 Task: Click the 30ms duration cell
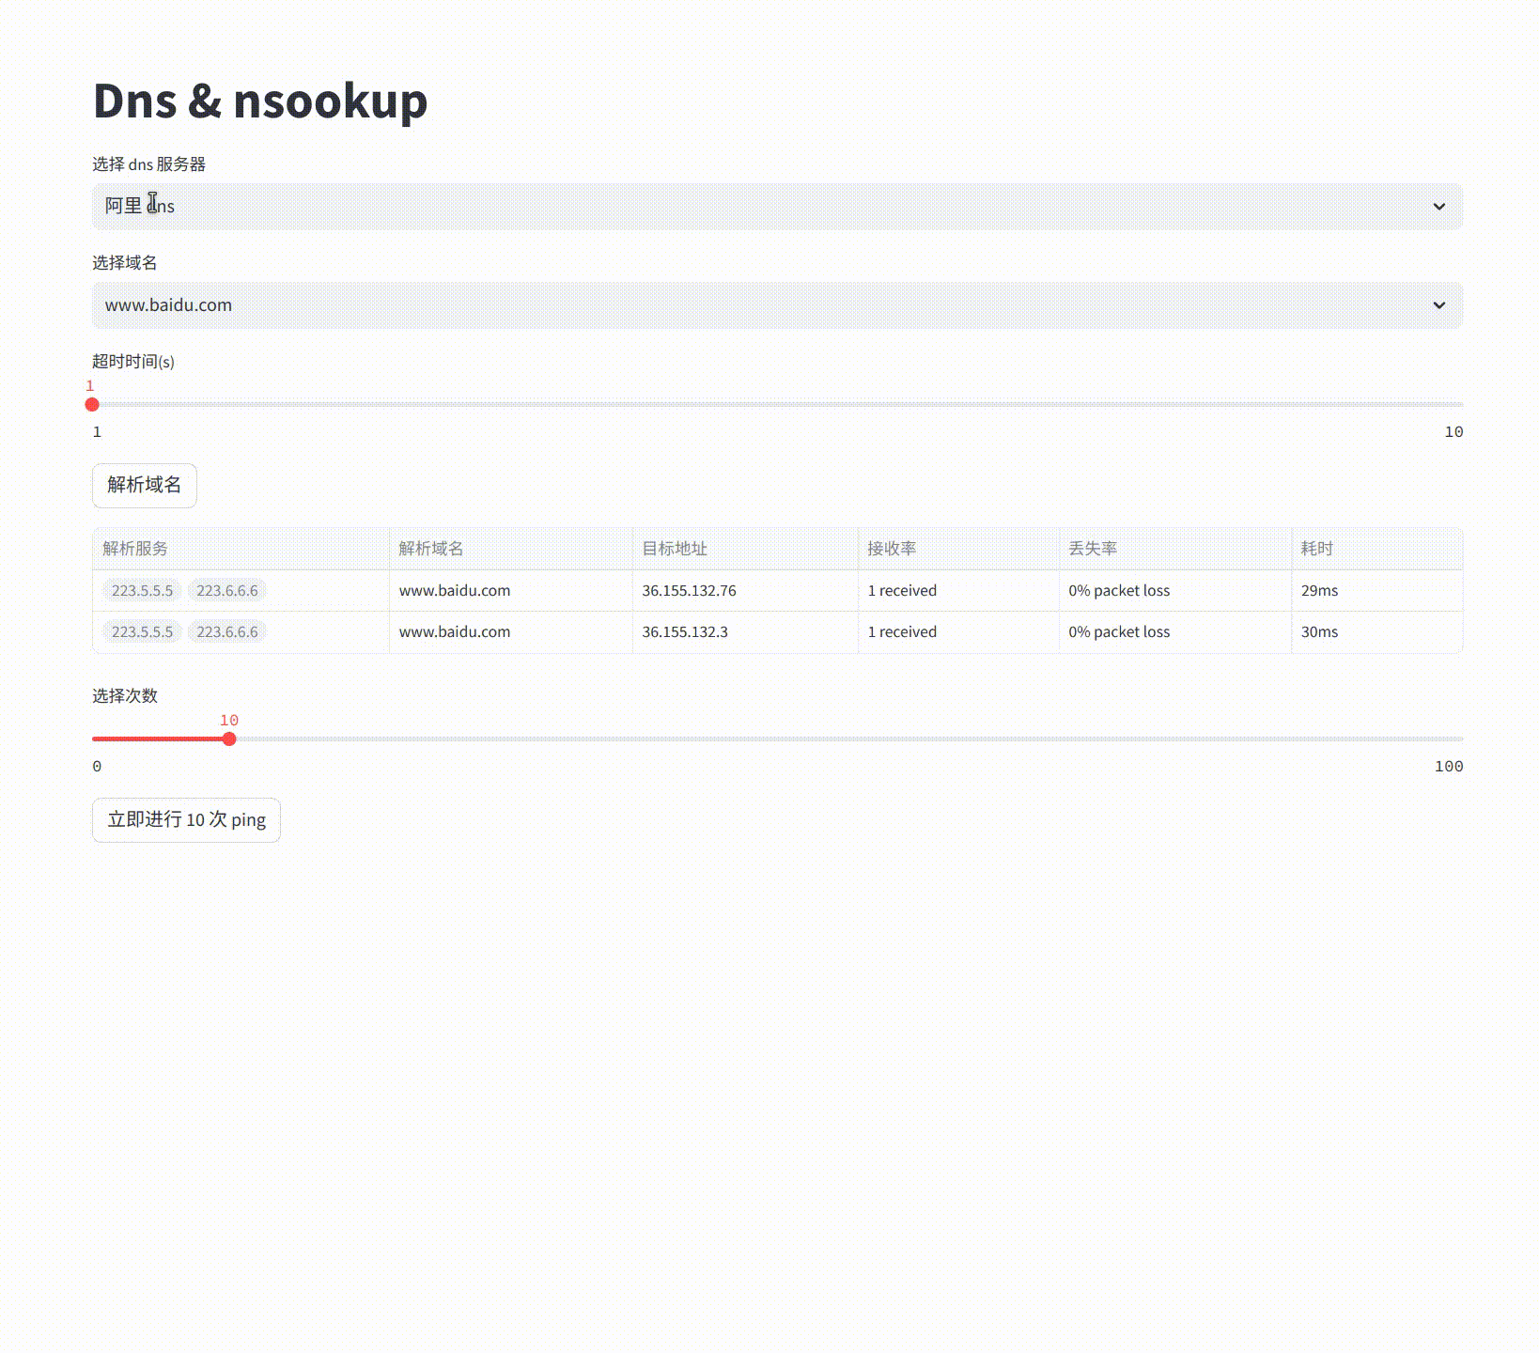click(x=1377, y=632)
